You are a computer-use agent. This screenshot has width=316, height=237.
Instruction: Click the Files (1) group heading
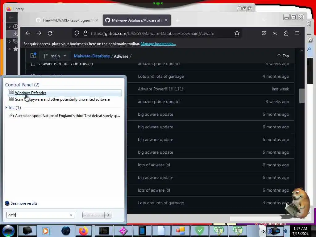pos(13,108)
